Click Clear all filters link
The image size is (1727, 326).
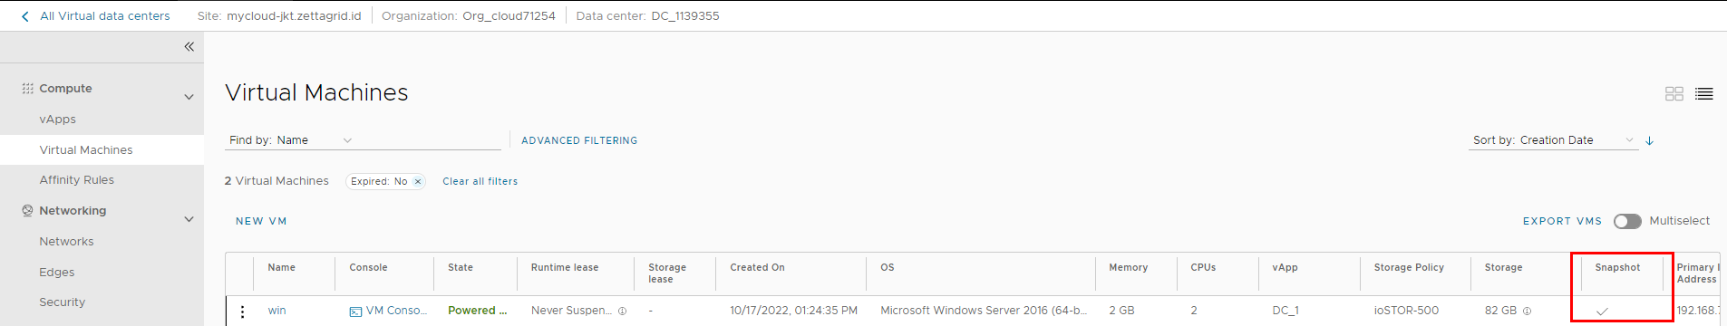click(480, 181)
